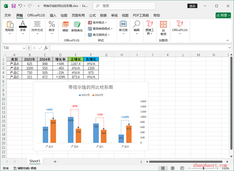This screenshot has height=171, width=234.
Task: Open the 套用表格格式 dropdown
Action: 101,29
